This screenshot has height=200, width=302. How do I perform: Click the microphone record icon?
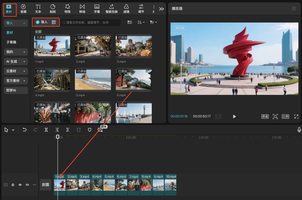pyautogui.click(x=299, y=130)
